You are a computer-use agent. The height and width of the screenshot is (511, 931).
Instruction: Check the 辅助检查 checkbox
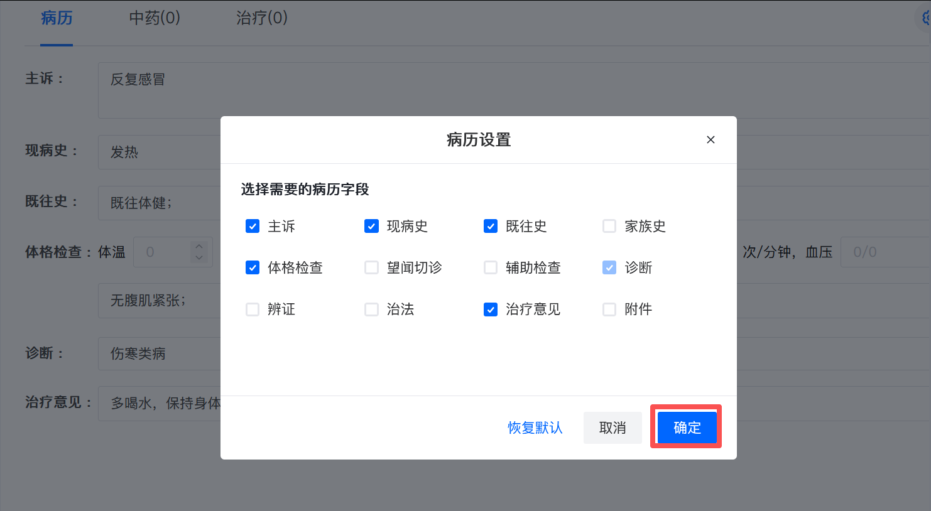[491, 267]
